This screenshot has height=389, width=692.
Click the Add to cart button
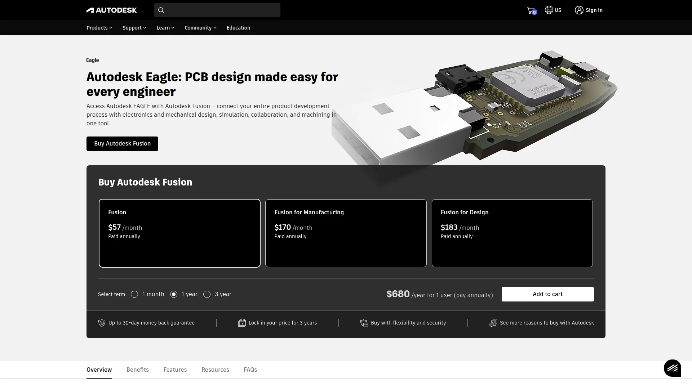tap(547, 294)
